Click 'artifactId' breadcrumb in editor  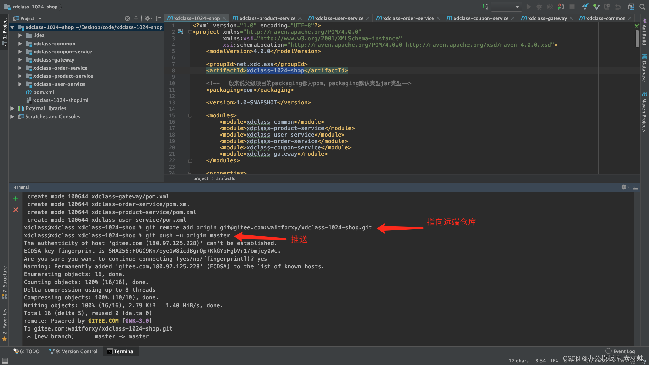(x=226, y=179)
